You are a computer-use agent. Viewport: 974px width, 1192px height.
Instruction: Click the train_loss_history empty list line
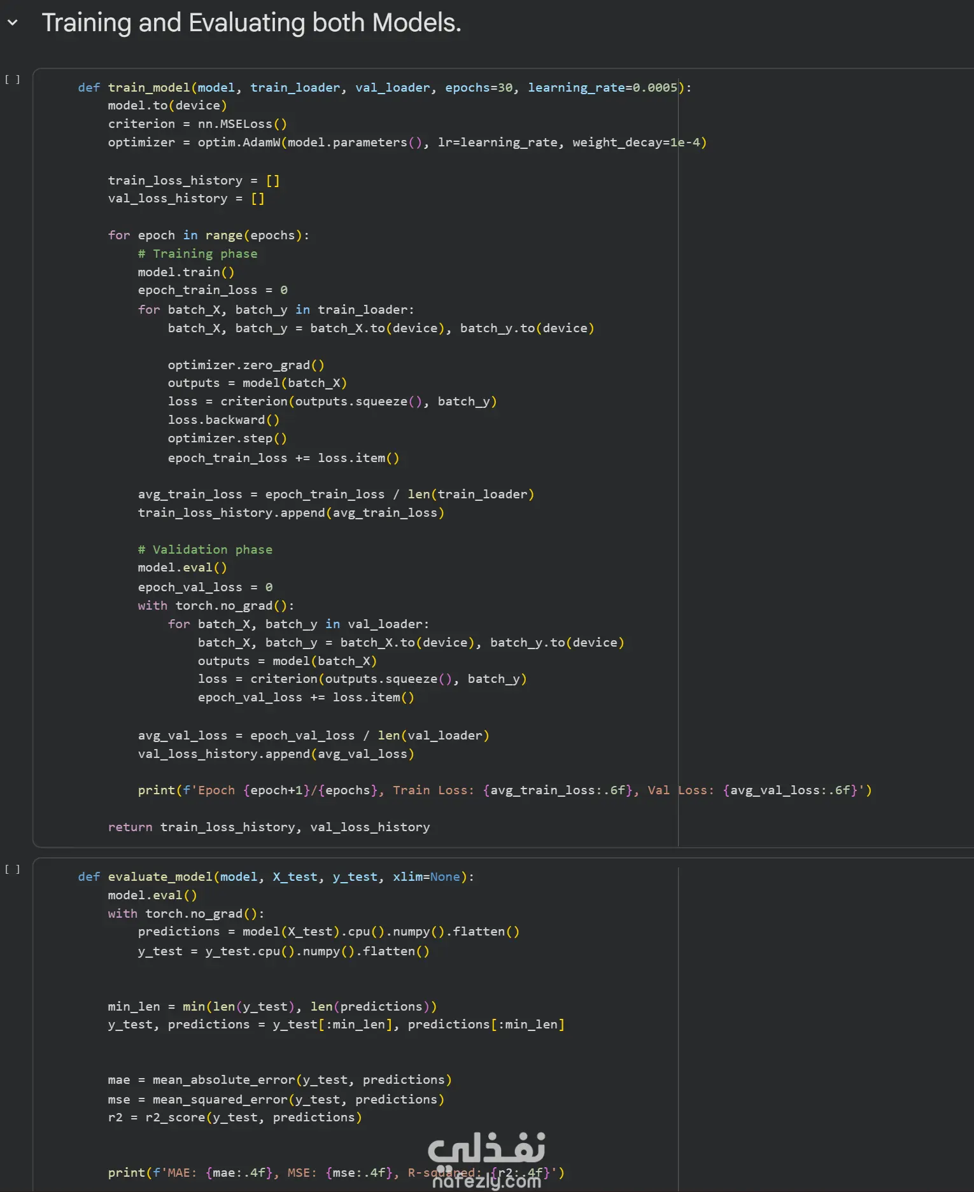click(194, 181)
